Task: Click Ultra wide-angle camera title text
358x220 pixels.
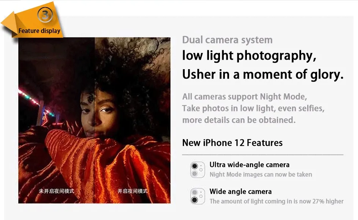Action: 250,165
